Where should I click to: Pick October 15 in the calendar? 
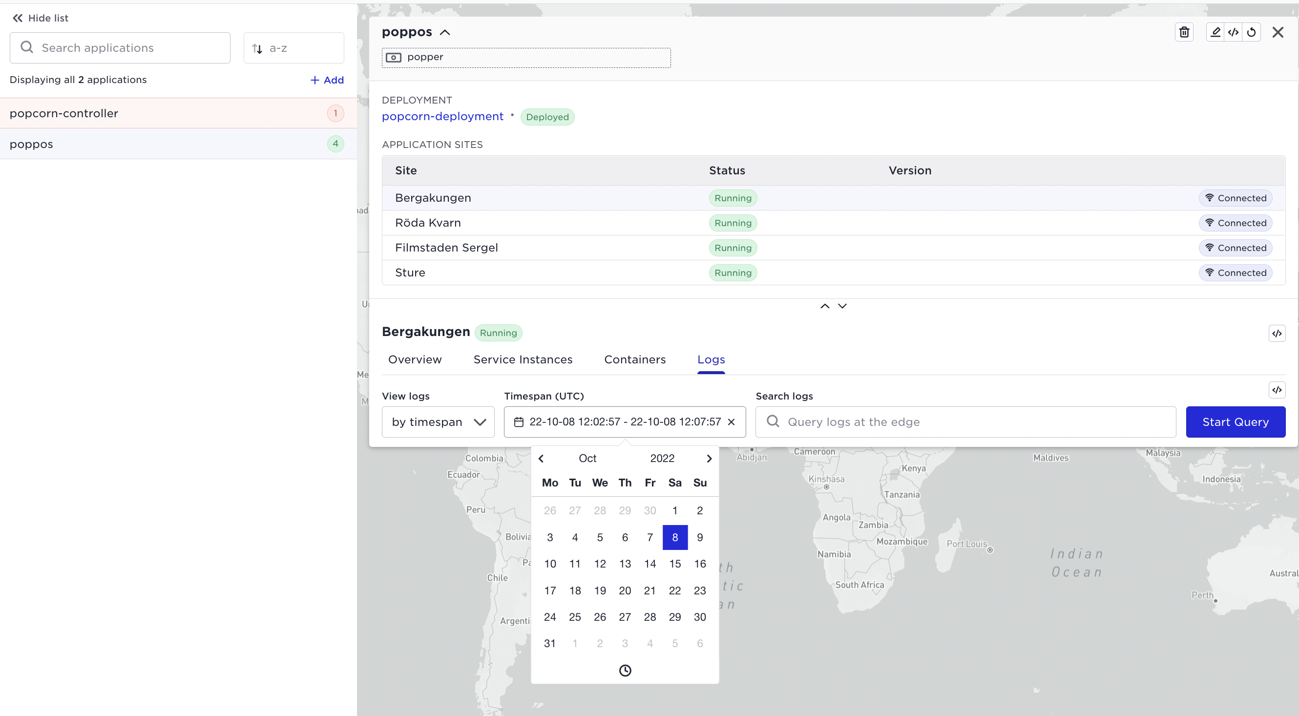click(x=675, y=564)
